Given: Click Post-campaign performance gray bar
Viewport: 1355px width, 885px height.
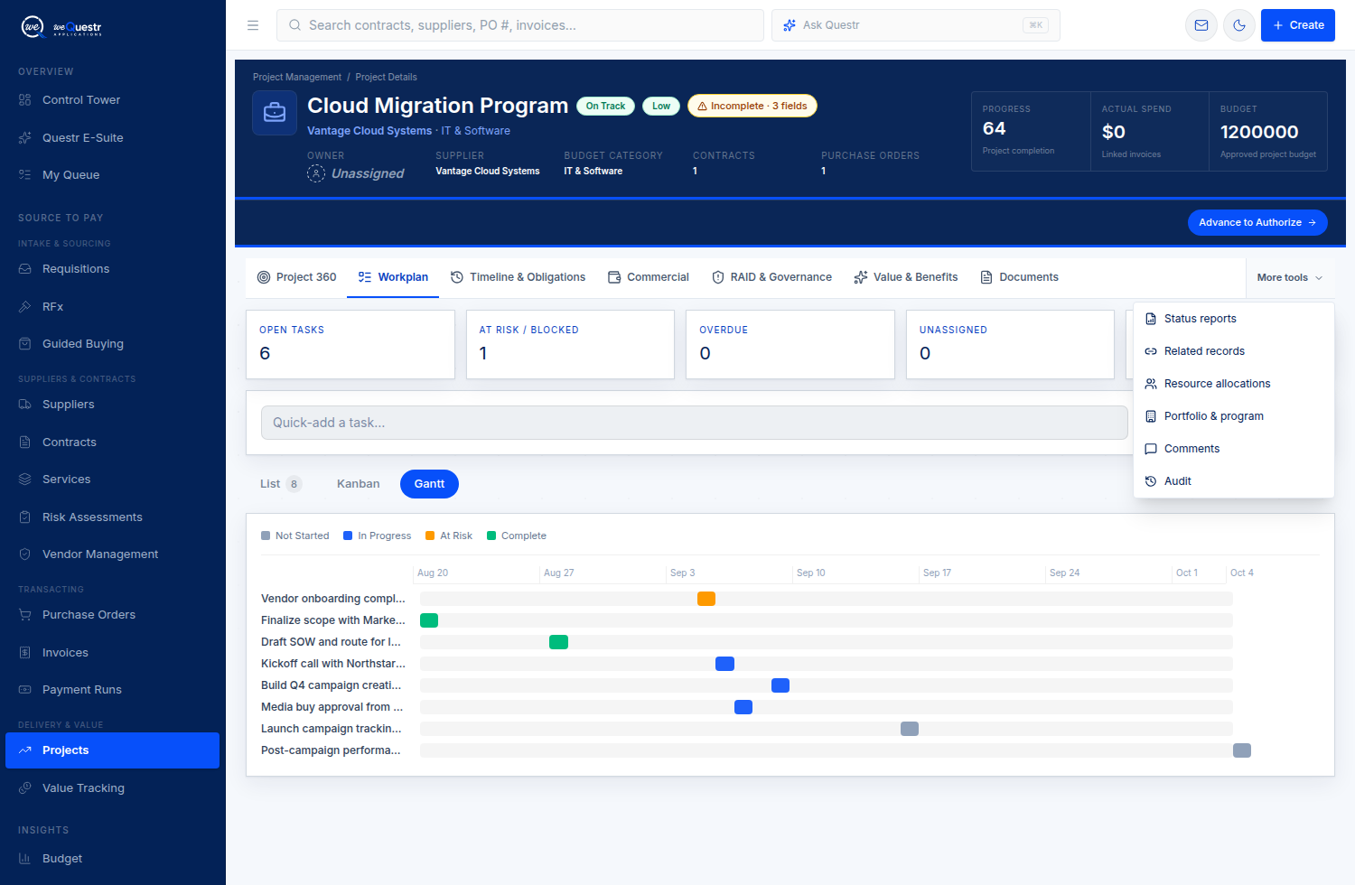Looking at the screenshot, I should pyautogui.click(x=1242, y=750).
